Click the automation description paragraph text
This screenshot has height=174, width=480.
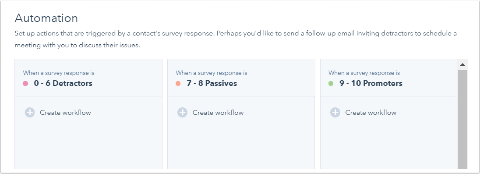click(236, 39)
